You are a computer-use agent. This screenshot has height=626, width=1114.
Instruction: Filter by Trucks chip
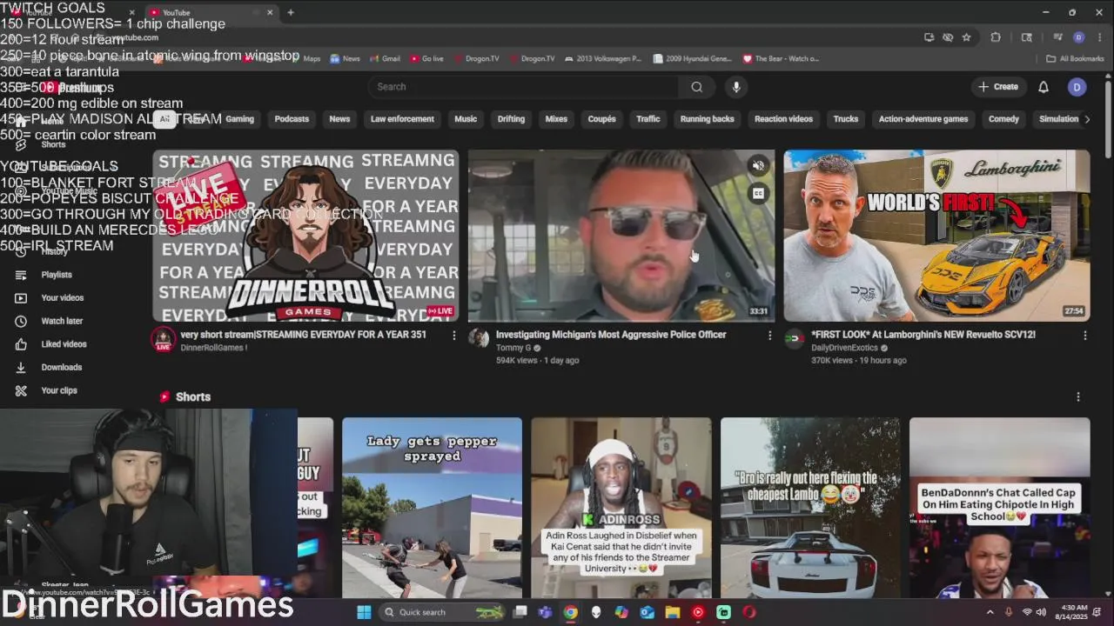pyautogui.click(x=845, y=119)
